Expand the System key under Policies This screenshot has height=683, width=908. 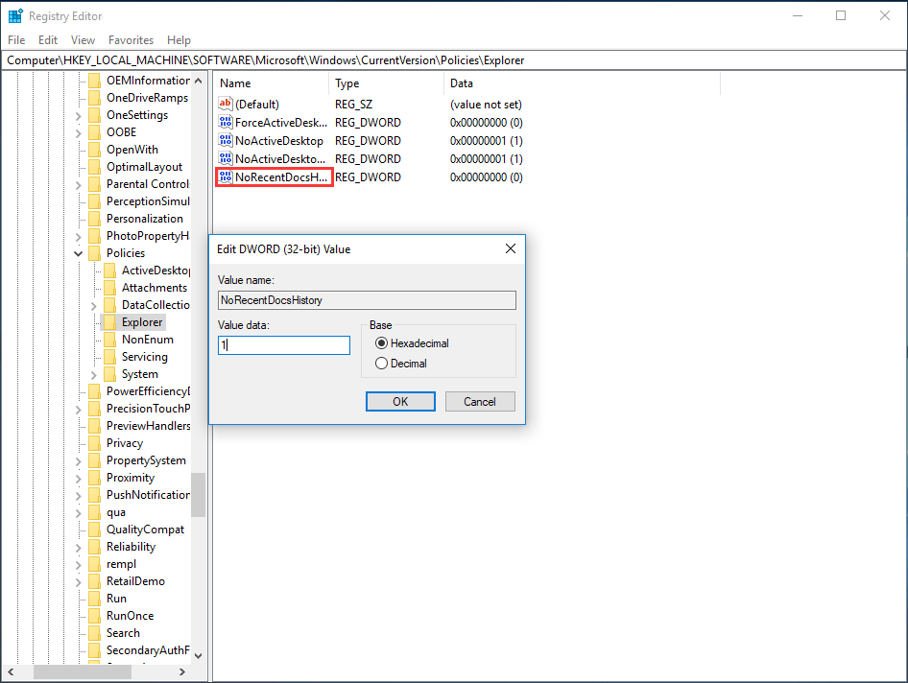[93, 375]
